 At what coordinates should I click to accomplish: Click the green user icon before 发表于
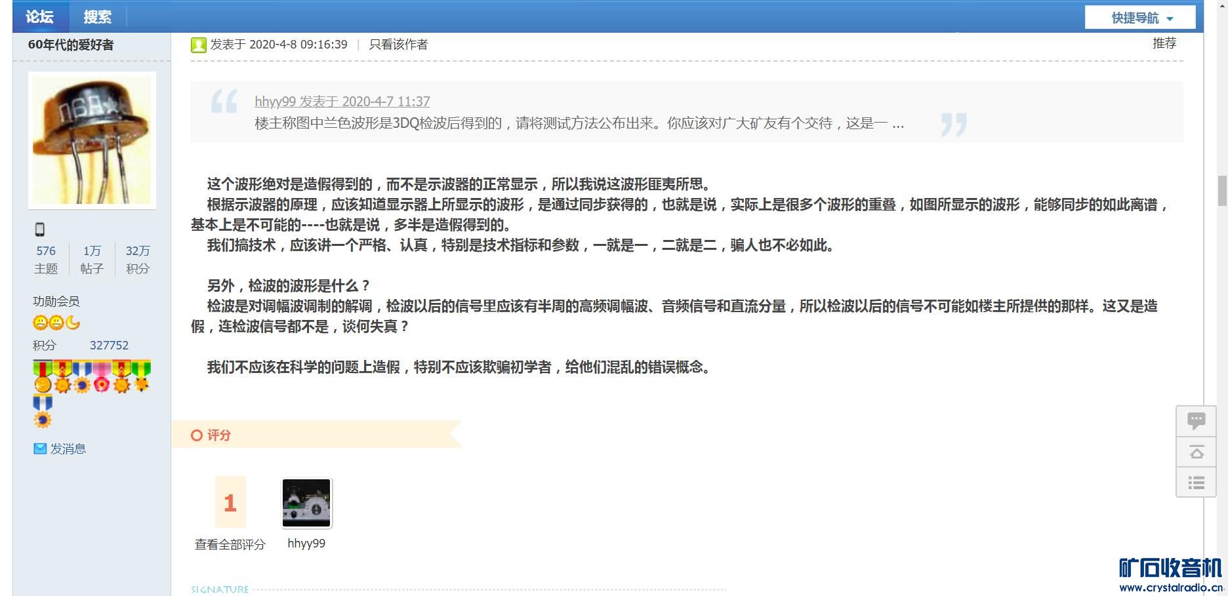click(x=198, y=45)
